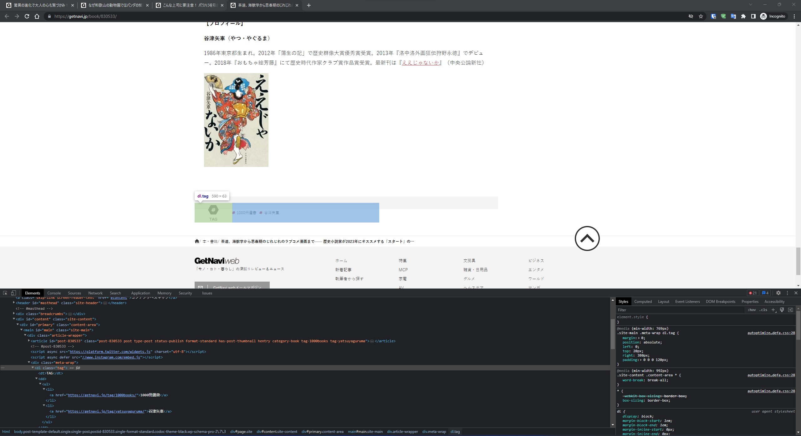The width and height of the screenshot is (801, 436).
Task: Open DevTools settings gear
Action: [778, 293]
